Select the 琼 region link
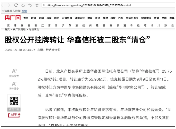This screenshot has height=129, width=176. point(145,25)
